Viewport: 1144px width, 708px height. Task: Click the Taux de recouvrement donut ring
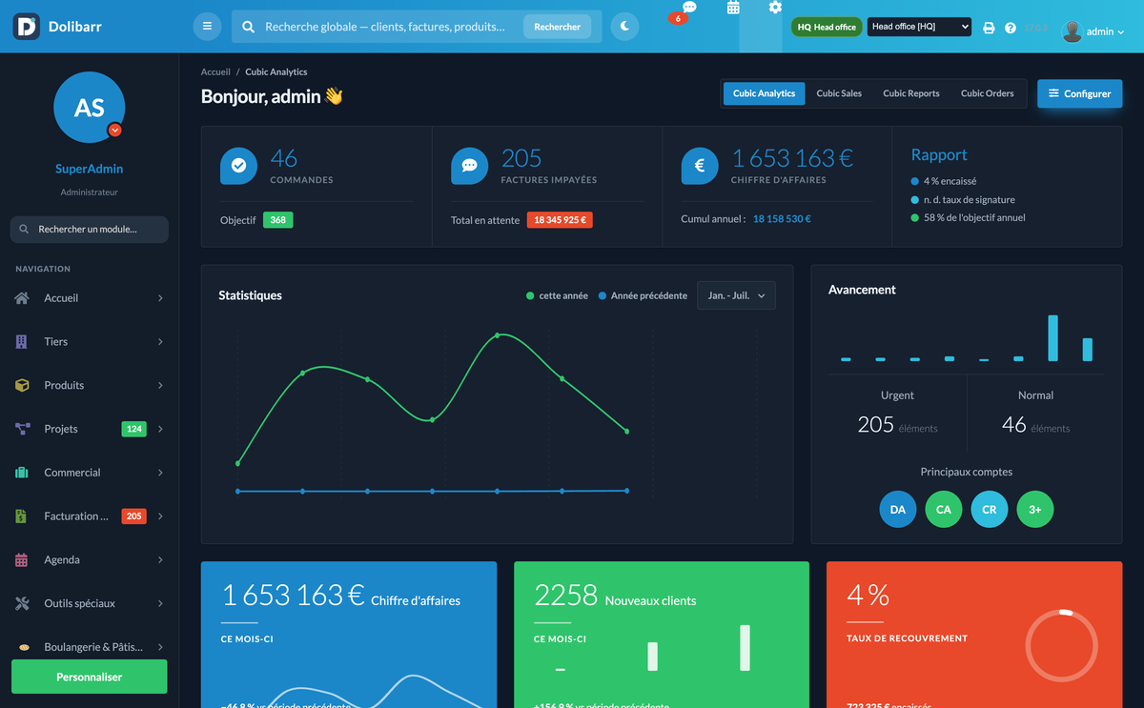(1062, 645)
